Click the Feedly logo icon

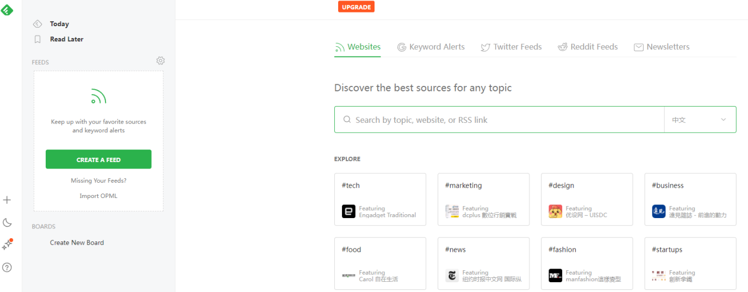pyautogui.click(x=7, y=9)
